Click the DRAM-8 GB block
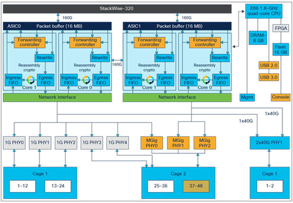This screenshot has width=293, height=203. click(x=258, y=38)
